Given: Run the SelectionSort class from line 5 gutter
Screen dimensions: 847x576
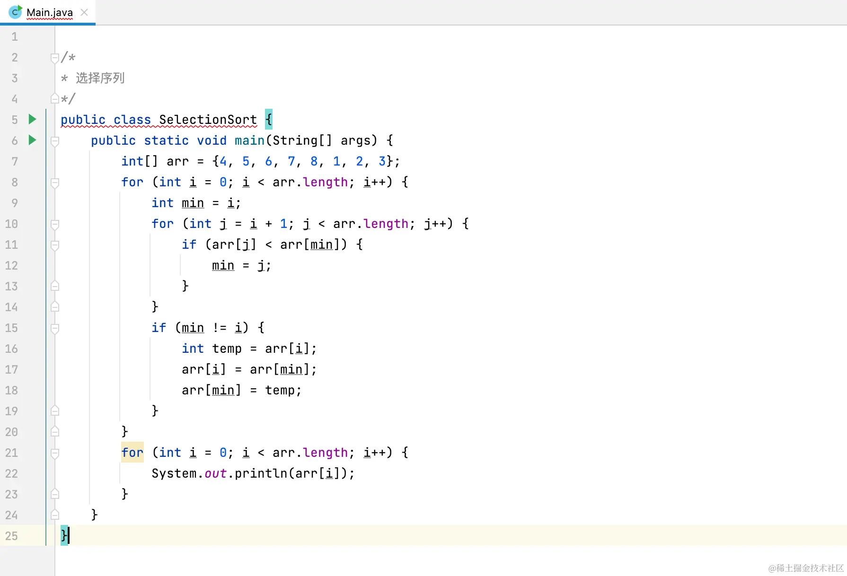Looking at the screenshot, I should tap(32, 119).
